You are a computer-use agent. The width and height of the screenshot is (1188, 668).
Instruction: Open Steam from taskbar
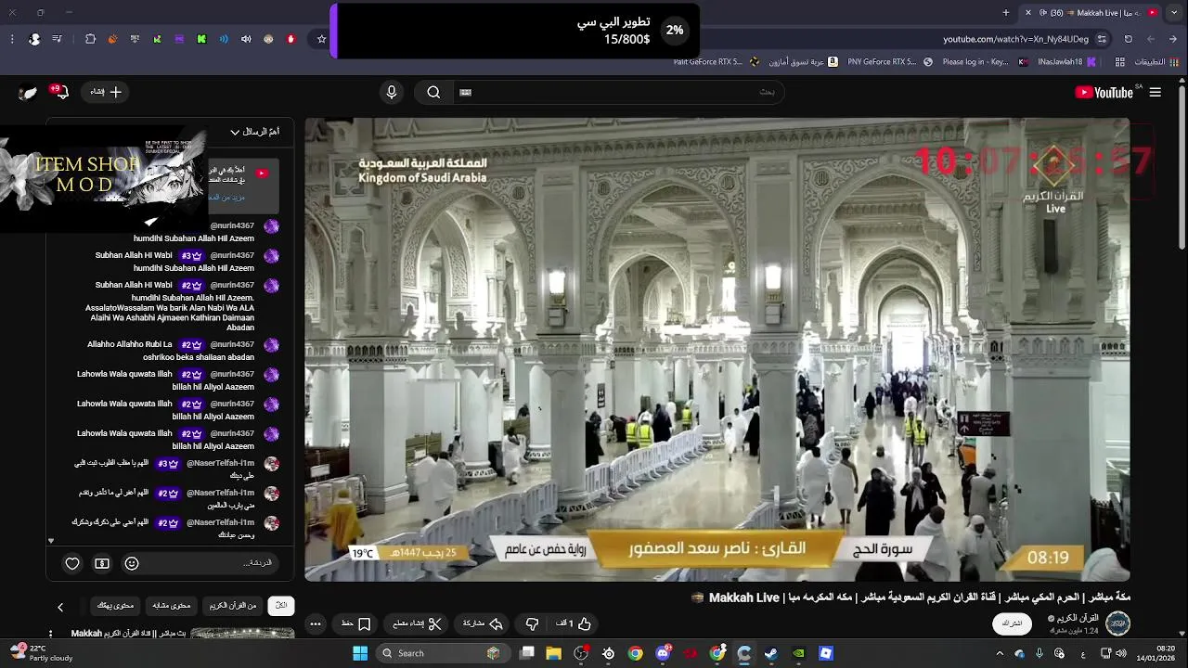click(771, 653)
